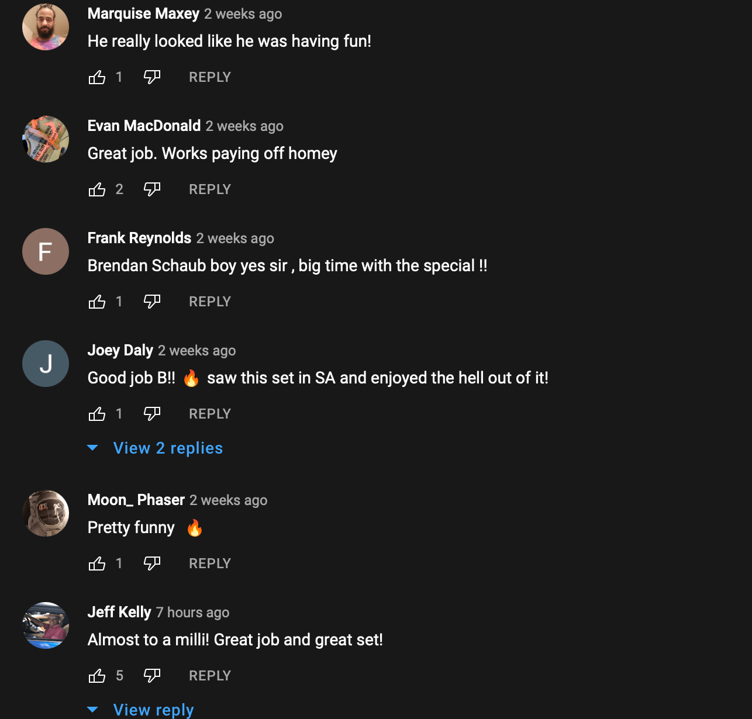Image resolution: width=752 pixels, height=719 pixels.
Task: Thumbs down Joey Daly's comment
Action: coord(152,414)
